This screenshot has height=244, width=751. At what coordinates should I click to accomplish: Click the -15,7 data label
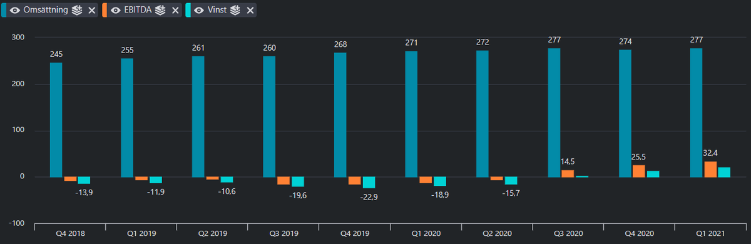[x=511, y=193]
